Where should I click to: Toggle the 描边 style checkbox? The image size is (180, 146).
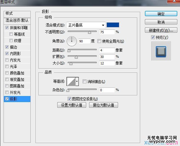(7, 47)
